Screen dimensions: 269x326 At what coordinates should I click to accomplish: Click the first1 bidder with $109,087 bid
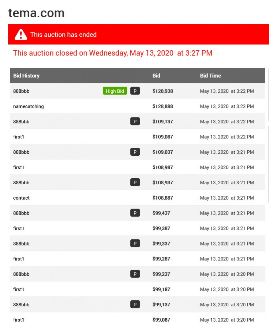click(x=18, y=137)
